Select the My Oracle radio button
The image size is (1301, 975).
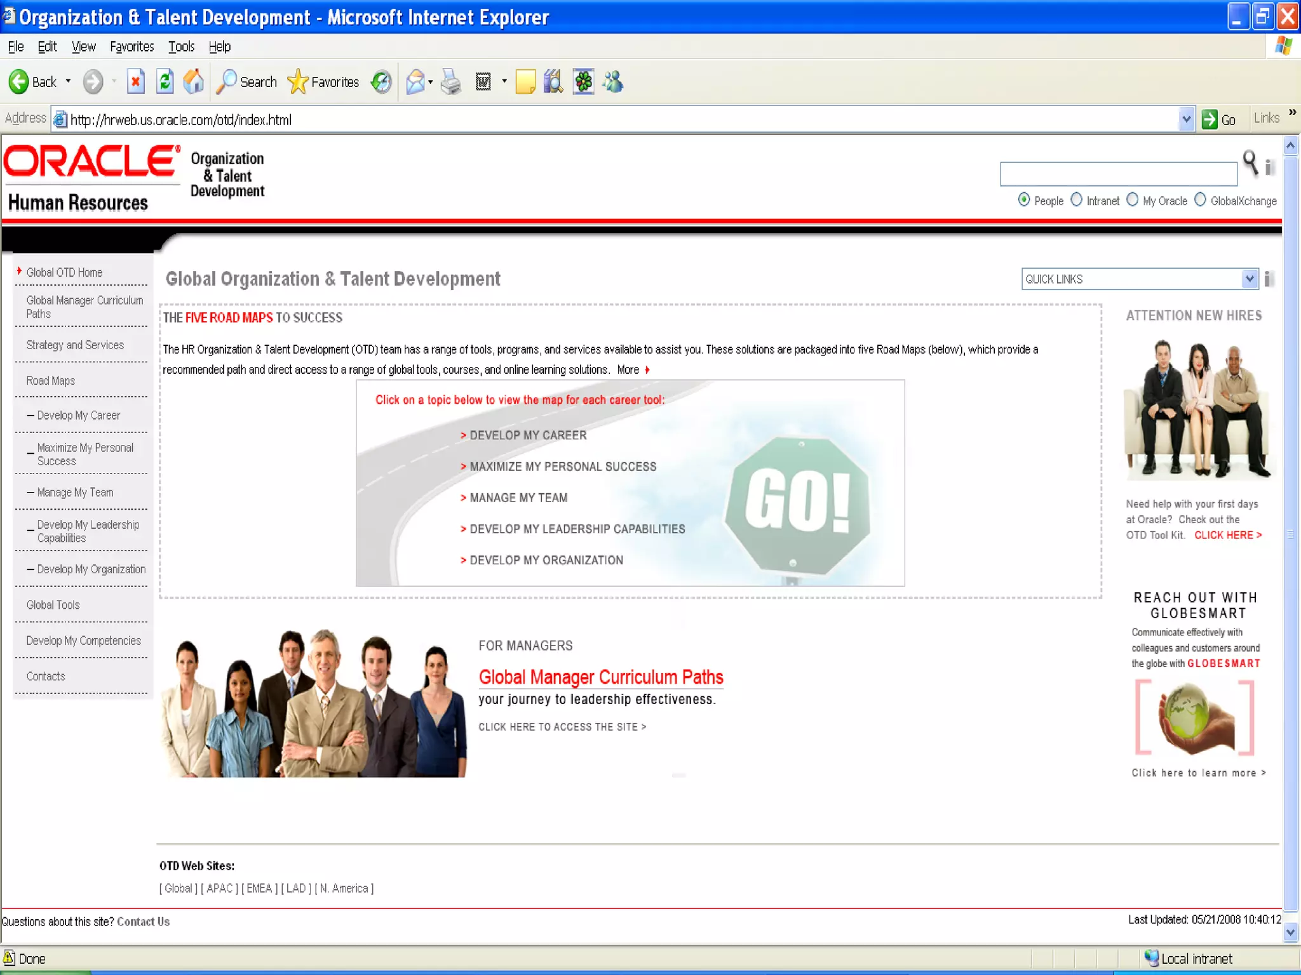(x=1132, y=200)
